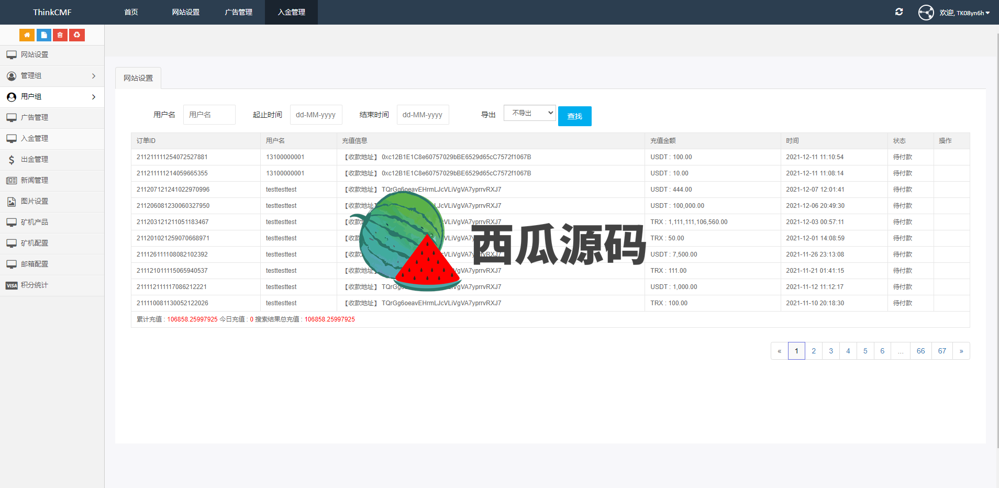The height and width of the screenshot is (488, 999).
Task: Click the VISA icon beside 积分统计
Action: (12, 285)
